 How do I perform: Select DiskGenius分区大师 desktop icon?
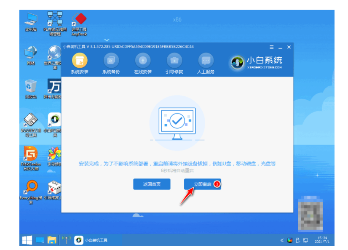click(31, 159)
